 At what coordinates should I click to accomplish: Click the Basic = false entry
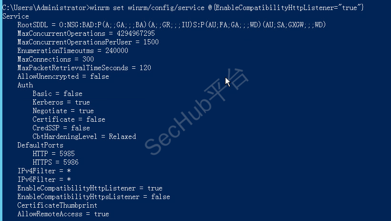pos(57,94)
